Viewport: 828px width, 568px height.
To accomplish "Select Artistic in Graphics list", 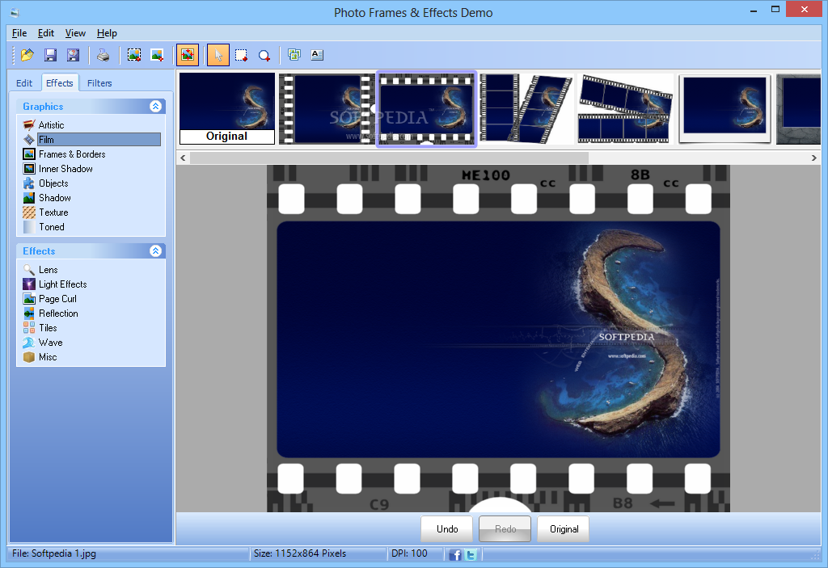I will pos(51,125).
